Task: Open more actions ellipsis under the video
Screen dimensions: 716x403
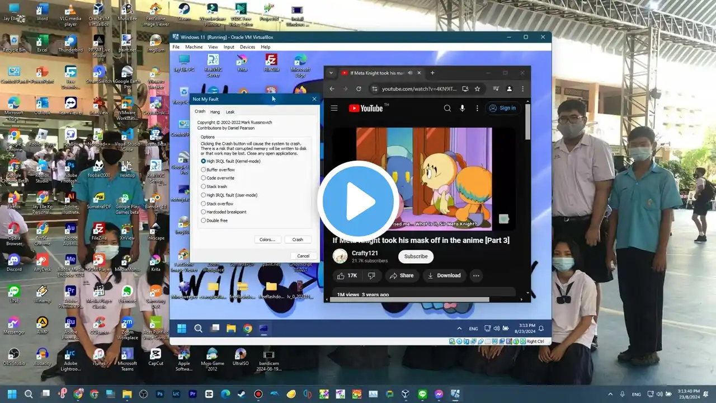Action: 476,275
